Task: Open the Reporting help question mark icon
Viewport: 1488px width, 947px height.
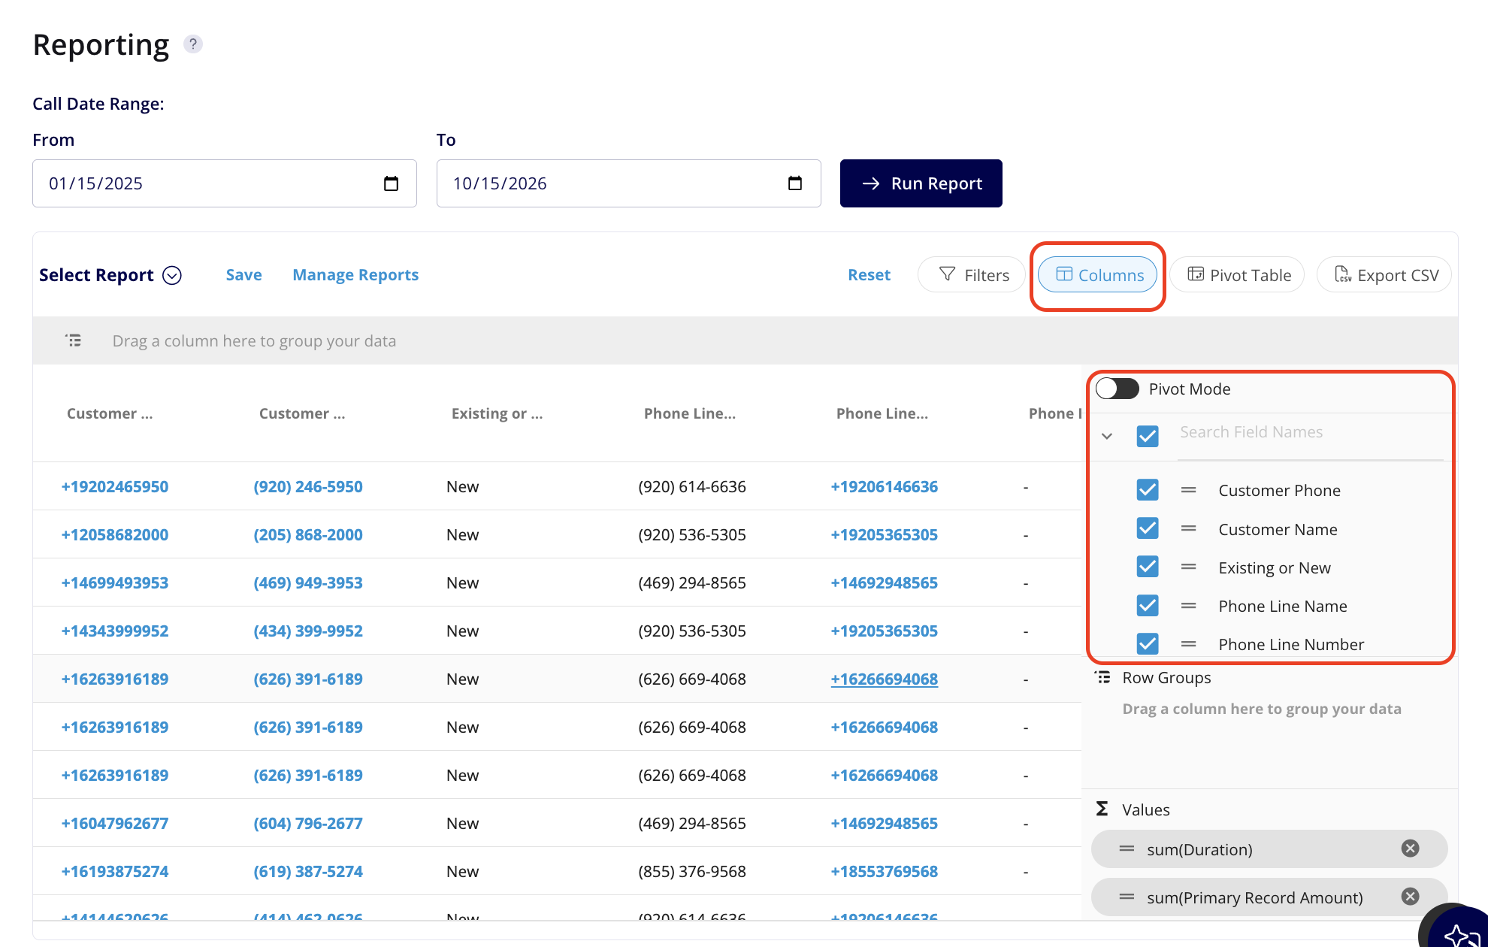Action: point(193,44)
